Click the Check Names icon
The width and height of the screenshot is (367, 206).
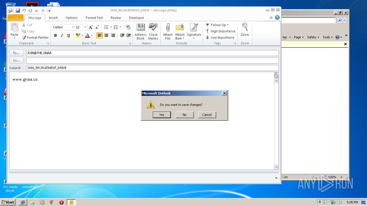[x=153, y=31]
